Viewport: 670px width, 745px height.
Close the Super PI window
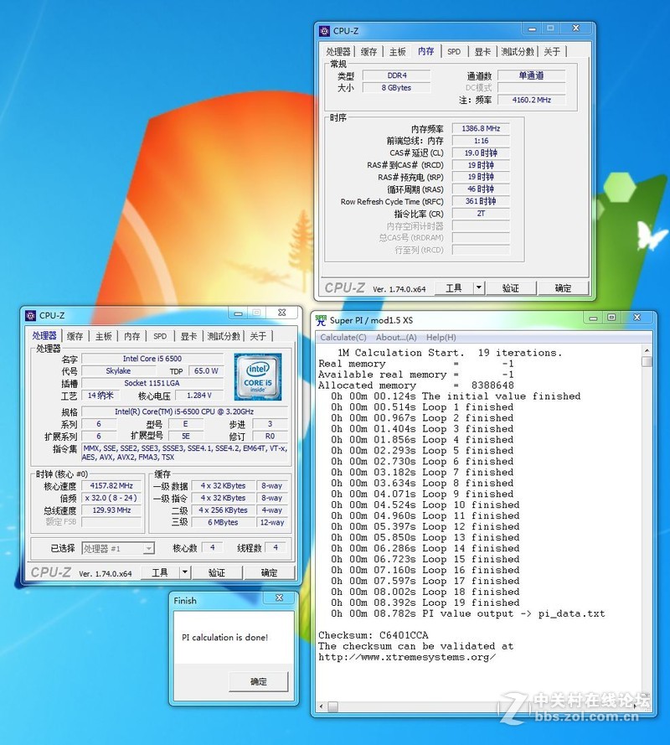638,318
